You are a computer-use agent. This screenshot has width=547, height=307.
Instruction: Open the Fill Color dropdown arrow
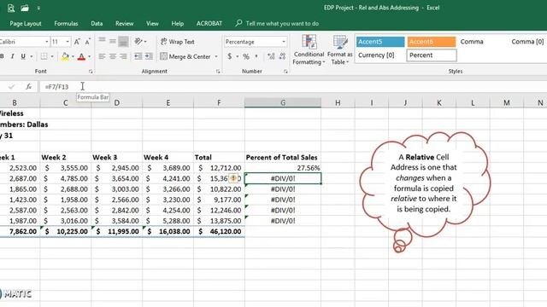(x=73, y=56)
